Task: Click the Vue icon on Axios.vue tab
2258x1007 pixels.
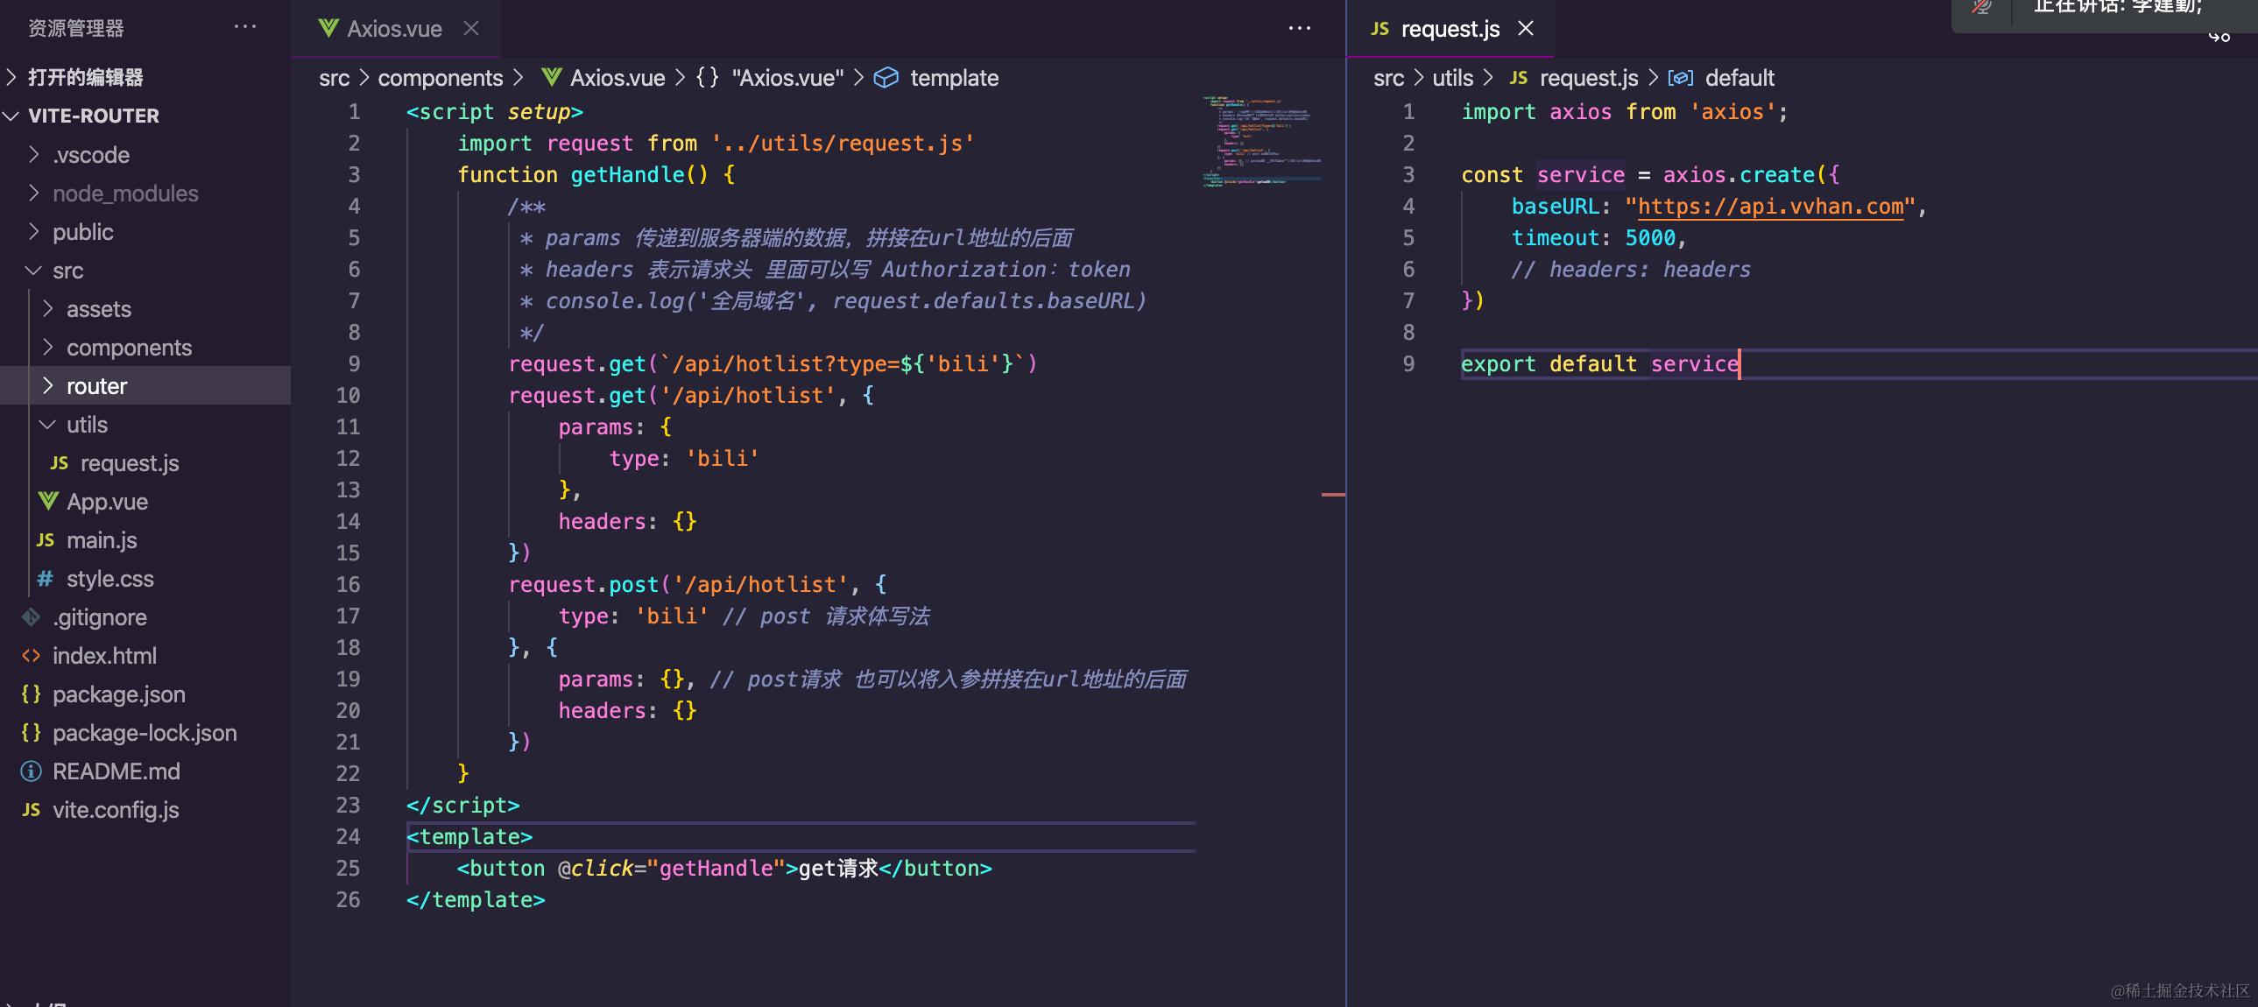Action: click(x=328, y=28)
